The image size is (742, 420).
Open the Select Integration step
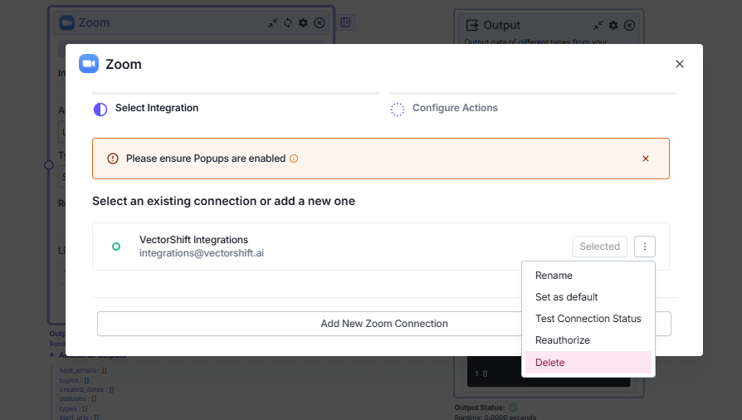point(157,108)
